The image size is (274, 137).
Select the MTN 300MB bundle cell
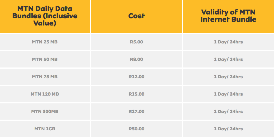pos(45,111)
